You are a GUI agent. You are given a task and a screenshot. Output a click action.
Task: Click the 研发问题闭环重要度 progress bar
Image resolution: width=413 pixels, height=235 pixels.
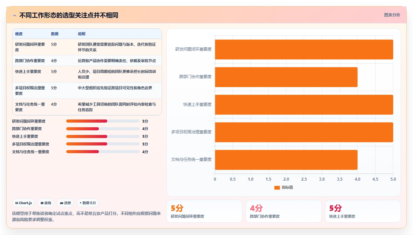click(x=103, y=121)
